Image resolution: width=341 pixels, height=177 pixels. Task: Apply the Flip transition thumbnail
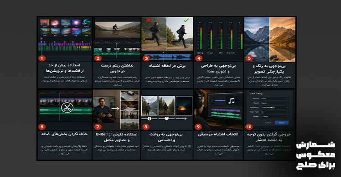[76, 31]
